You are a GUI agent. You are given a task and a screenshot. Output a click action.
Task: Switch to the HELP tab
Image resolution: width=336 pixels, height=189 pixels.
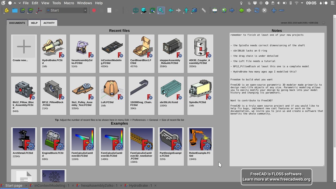pos(34,23)
